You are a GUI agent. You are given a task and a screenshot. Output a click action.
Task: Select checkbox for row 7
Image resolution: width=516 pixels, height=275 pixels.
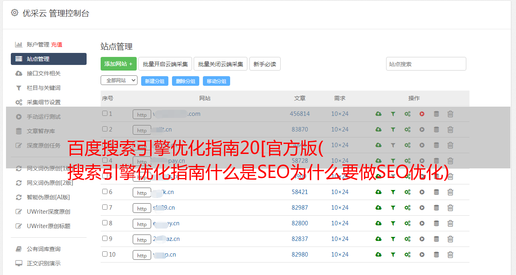105,207
